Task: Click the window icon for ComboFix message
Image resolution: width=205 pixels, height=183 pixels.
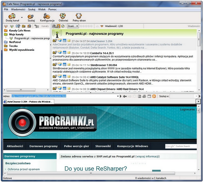Action: pyautogui.click(x=64, y=53)
